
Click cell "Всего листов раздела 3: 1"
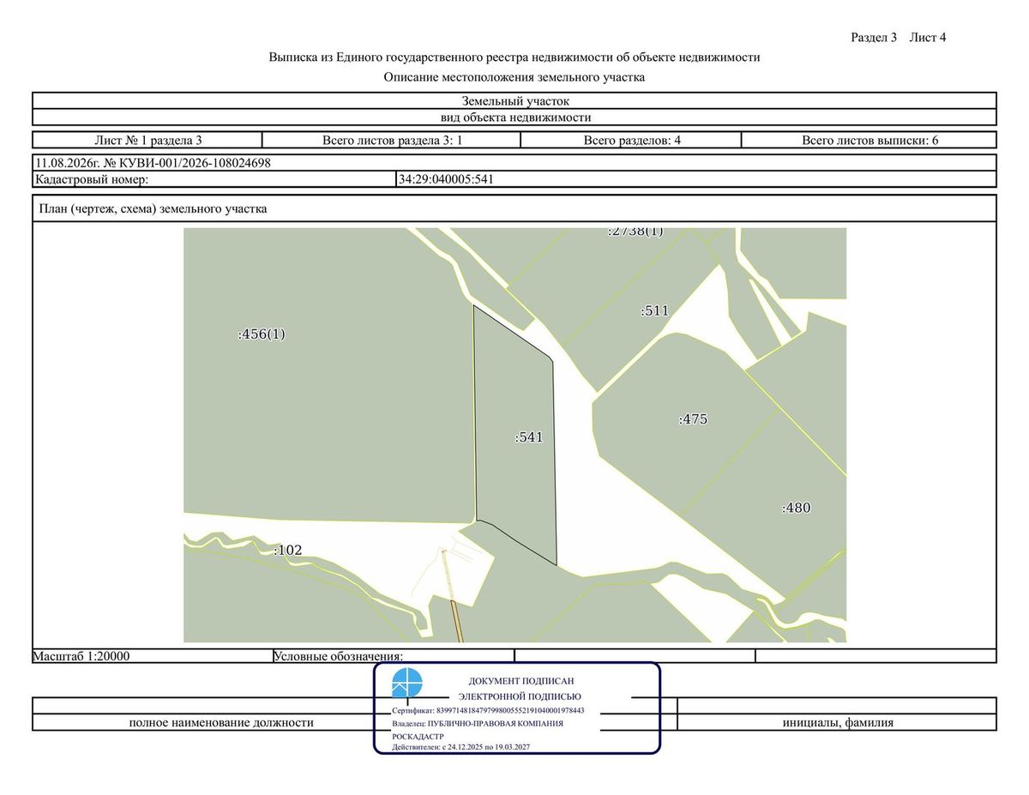point(393,140)
